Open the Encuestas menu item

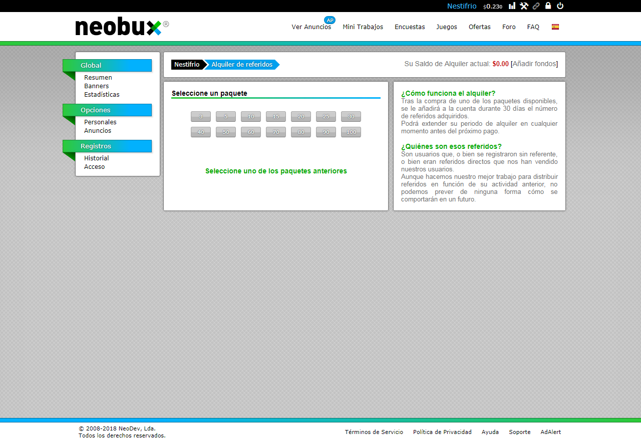pos(410,27)
